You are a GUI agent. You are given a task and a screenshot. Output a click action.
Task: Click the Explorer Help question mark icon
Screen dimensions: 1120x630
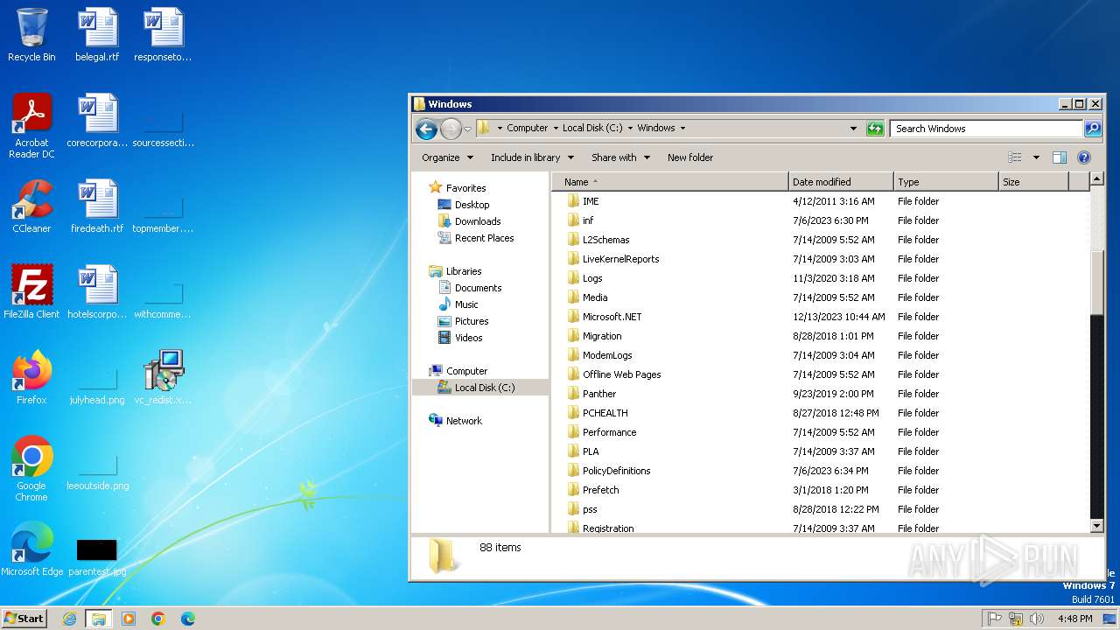(x=1084, y=157)
